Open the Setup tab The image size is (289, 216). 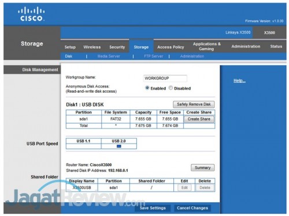(70, 47)
